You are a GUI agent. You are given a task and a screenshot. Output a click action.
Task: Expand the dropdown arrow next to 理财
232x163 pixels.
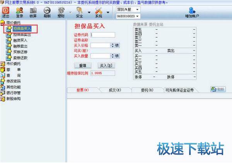[70, 12]
